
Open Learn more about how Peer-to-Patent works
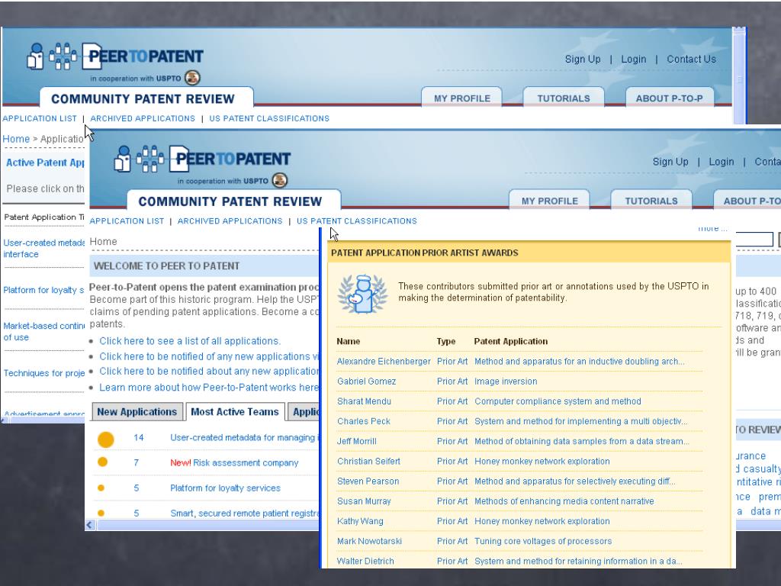(x=209, y=387)
